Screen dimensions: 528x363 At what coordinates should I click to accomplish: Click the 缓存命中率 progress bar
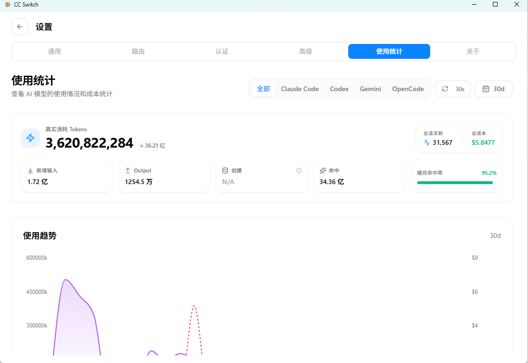point(456,183)
